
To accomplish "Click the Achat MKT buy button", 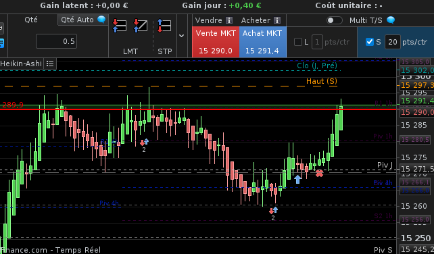I will (263, 42).
